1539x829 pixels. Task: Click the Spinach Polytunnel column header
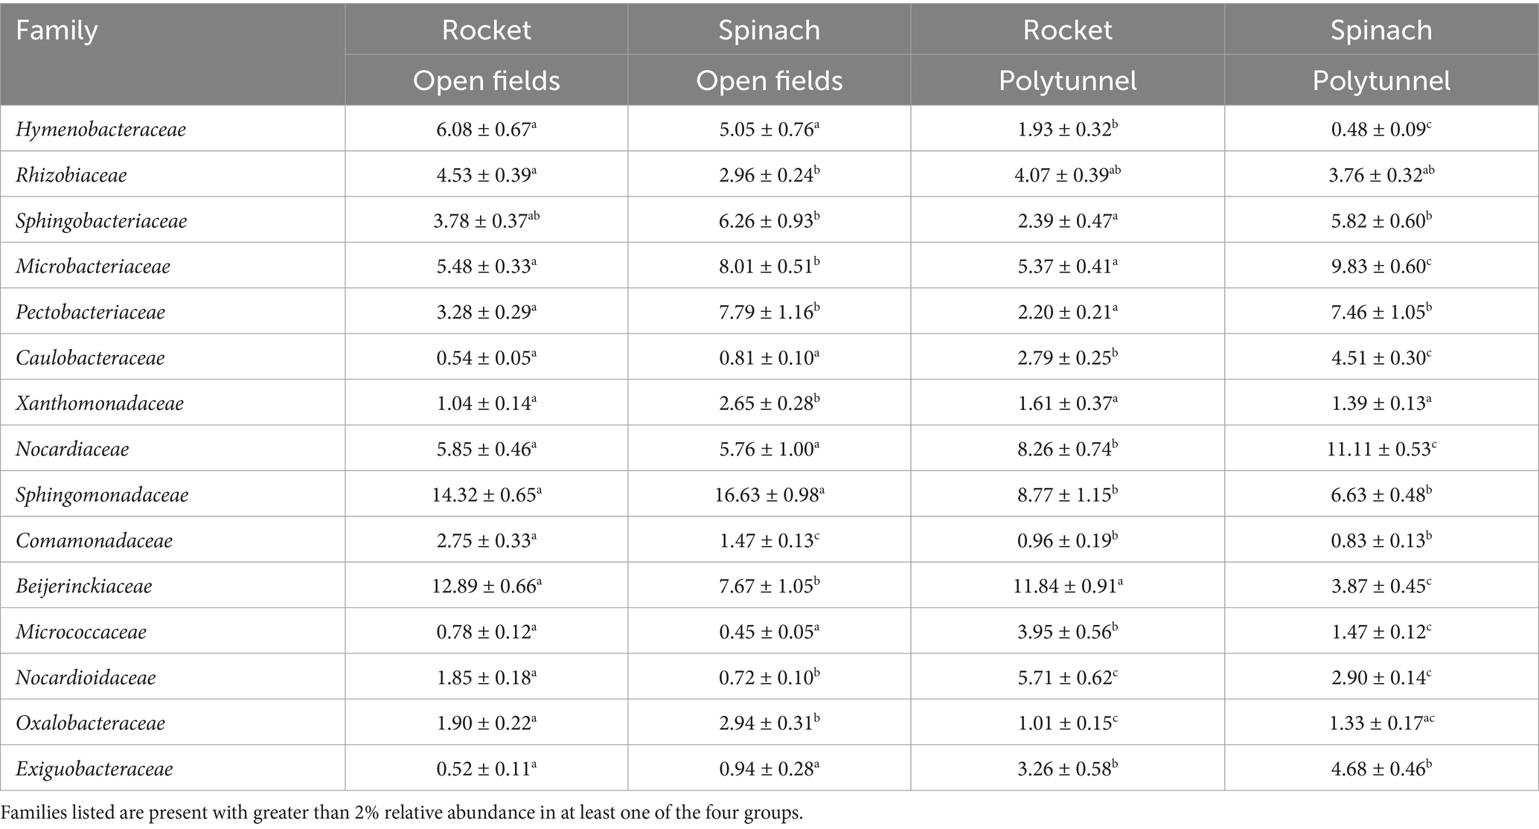coord(1380,55)
